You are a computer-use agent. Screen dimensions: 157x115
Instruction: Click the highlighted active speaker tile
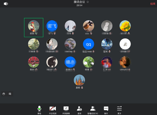[34, 27]
